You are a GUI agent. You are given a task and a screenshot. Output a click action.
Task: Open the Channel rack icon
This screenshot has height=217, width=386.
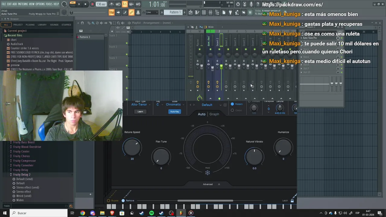(x=204, y=12)
